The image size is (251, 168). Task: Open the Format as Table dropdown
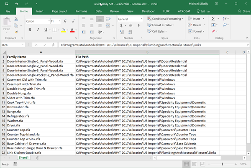(161, 25)
